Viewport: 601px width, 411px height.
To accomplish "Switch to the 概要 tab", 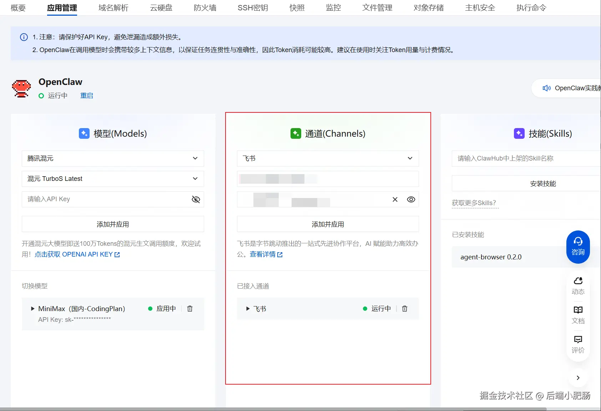I will (x=18, y=8).
